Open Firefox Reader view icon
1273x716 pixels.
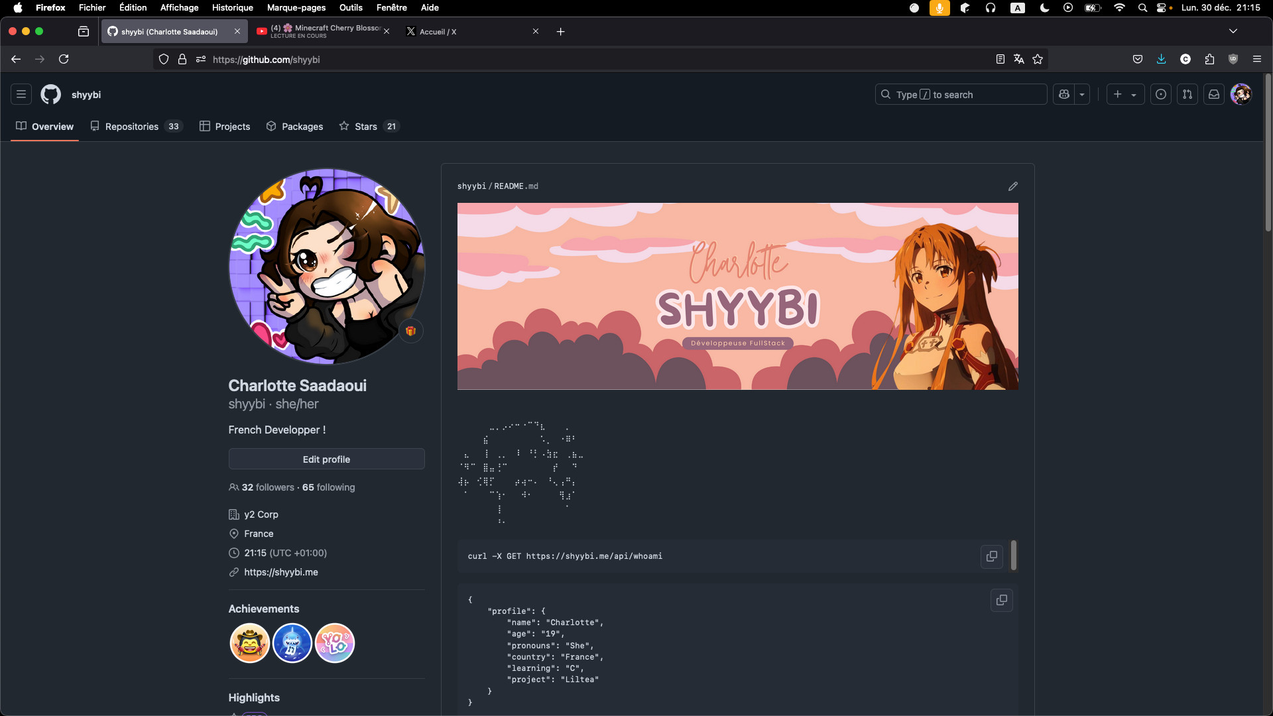pos(1000,60)
